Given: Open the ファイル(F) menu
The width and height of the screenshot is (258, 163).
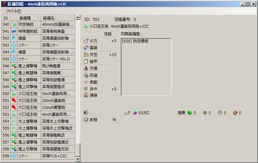Looking at the screenshot, I should click(x=14, y=11).
